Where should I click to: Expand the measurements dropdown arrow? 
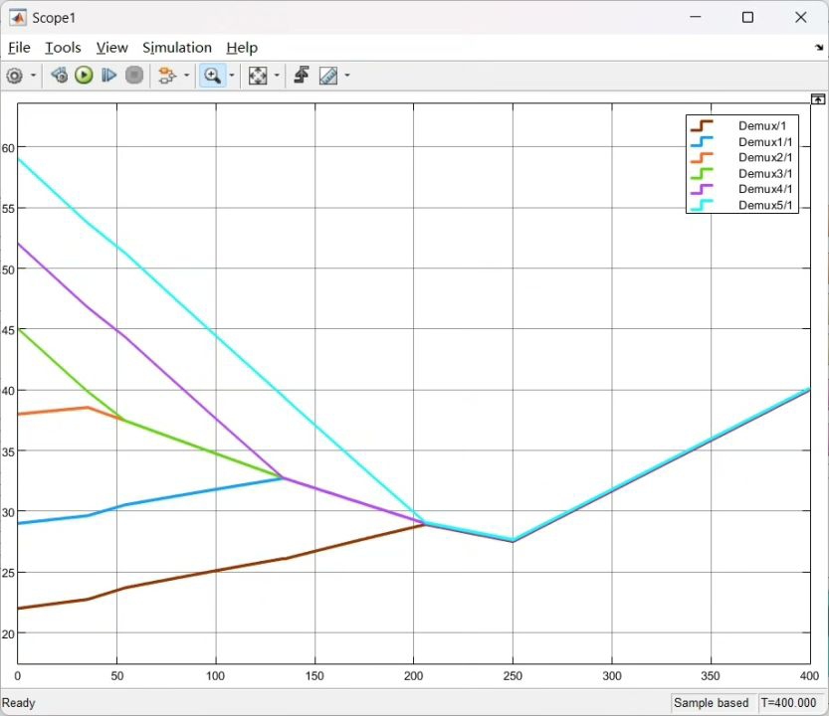click(x=347, y=76)
